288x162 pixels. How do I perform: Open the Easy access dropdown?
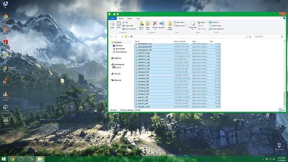coord(180,26)
